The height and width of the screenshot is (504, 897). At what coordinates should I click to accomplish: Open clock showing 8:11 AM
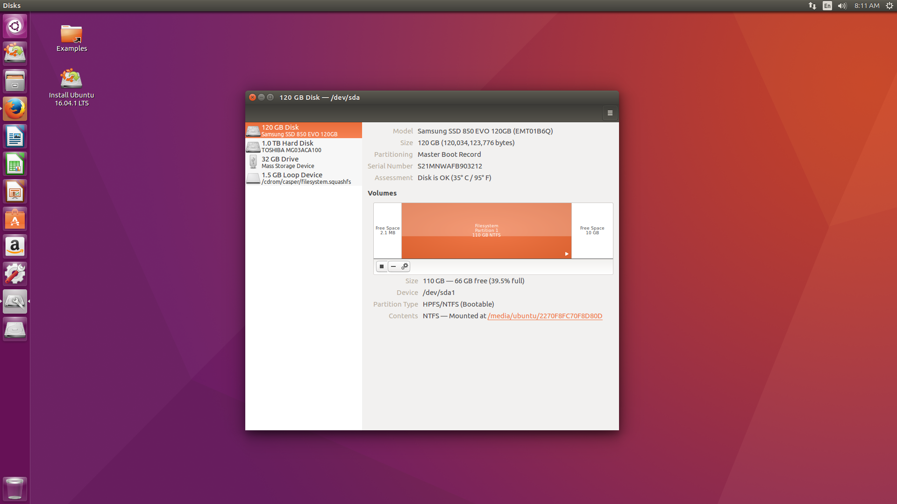tap(867, 6)
